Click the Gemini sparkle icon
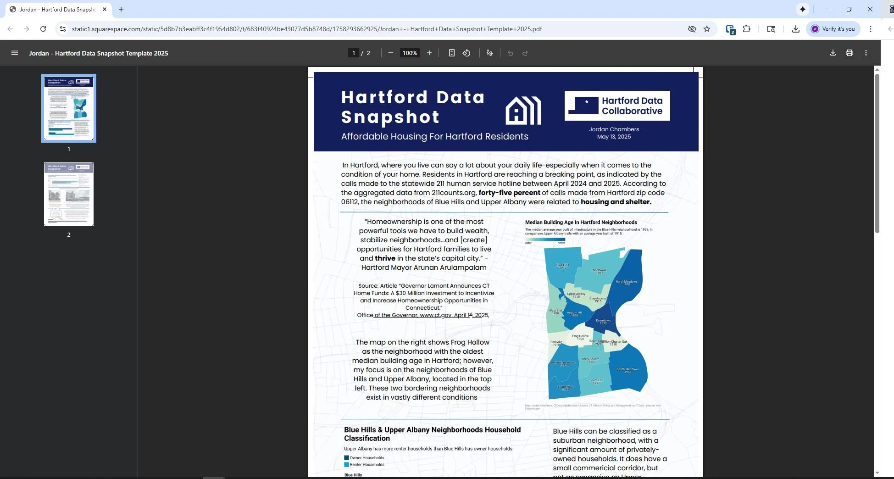Viewport: 894px width, 479px height. click(x=803, y=9)
